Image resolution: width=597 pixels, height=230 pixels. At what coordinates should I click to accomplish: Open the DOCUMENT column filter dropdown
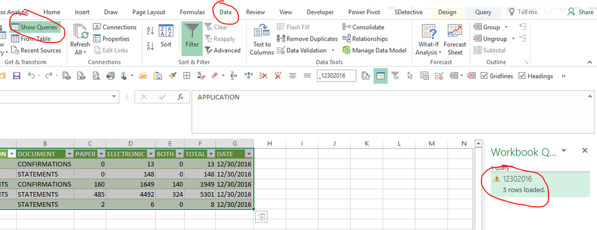[x=69, y=154]
